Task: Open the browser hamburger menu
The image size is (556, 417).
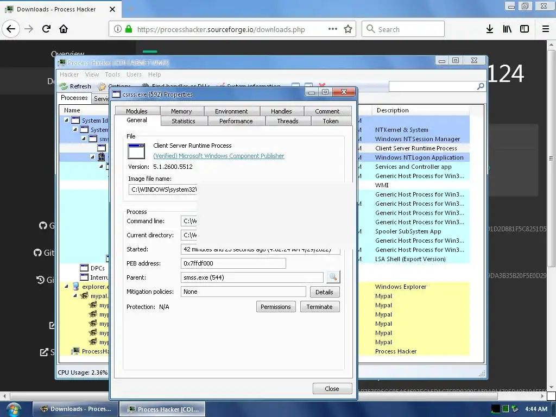Action: 546,29
